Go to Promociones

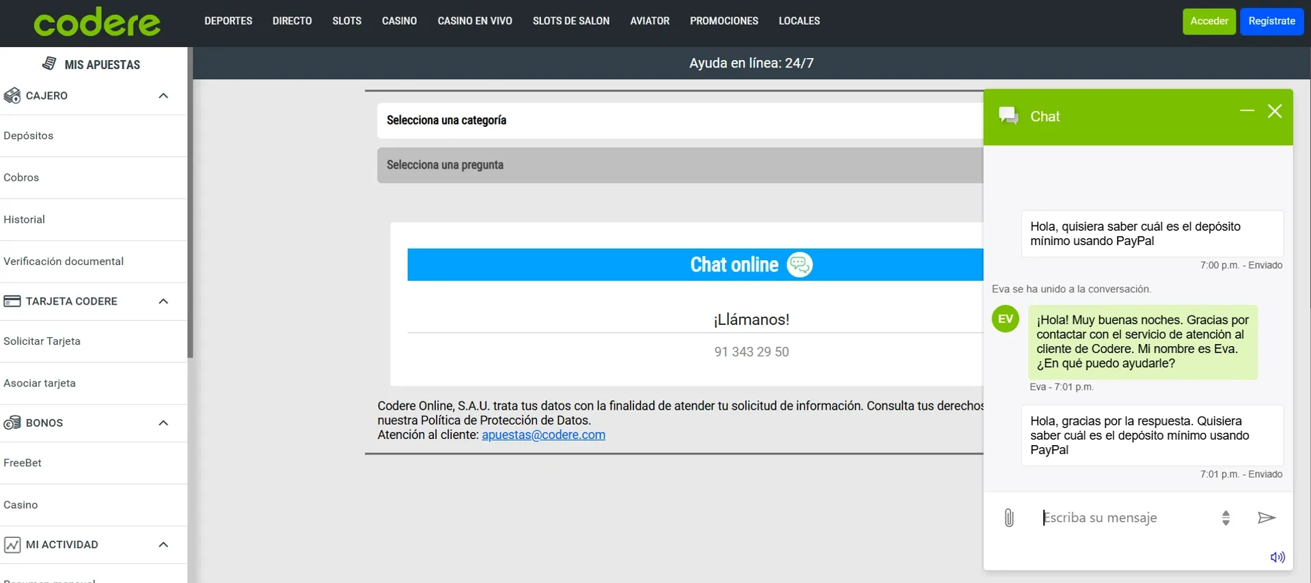click(x=724, y=21)
